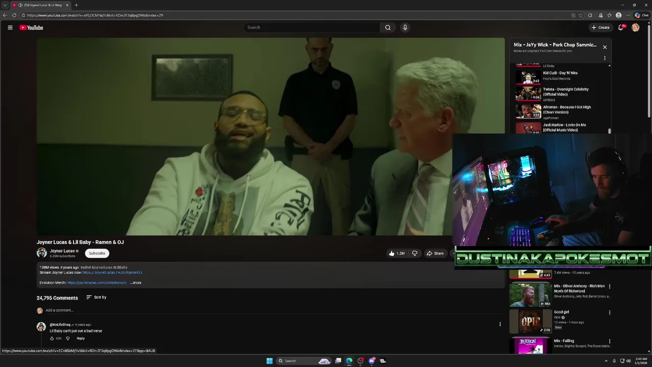
Task: Reply to the NoLifeShaq comment
Action: point(80,338)
